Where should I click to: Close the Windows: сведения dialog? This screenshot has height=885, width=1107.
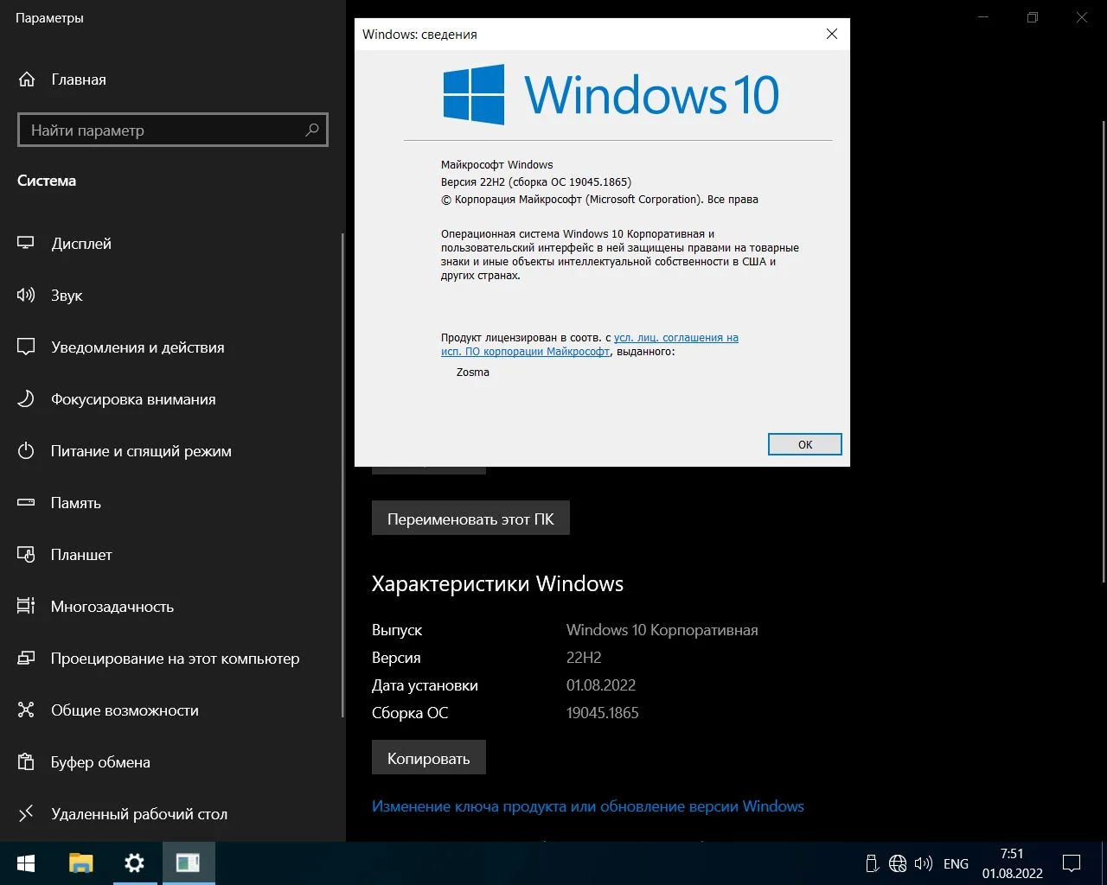click(832, 34)
